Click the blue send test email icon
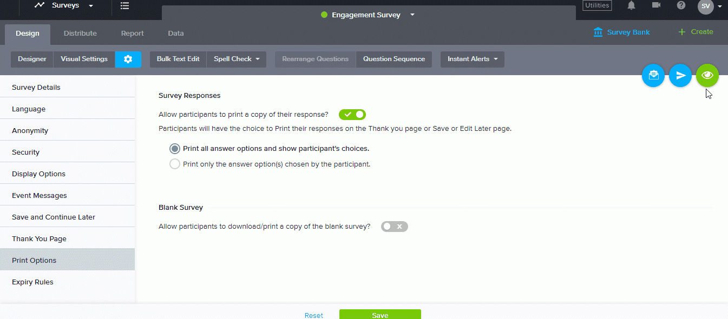The height and width of the screenshot is (319, 728). point(653,76)
